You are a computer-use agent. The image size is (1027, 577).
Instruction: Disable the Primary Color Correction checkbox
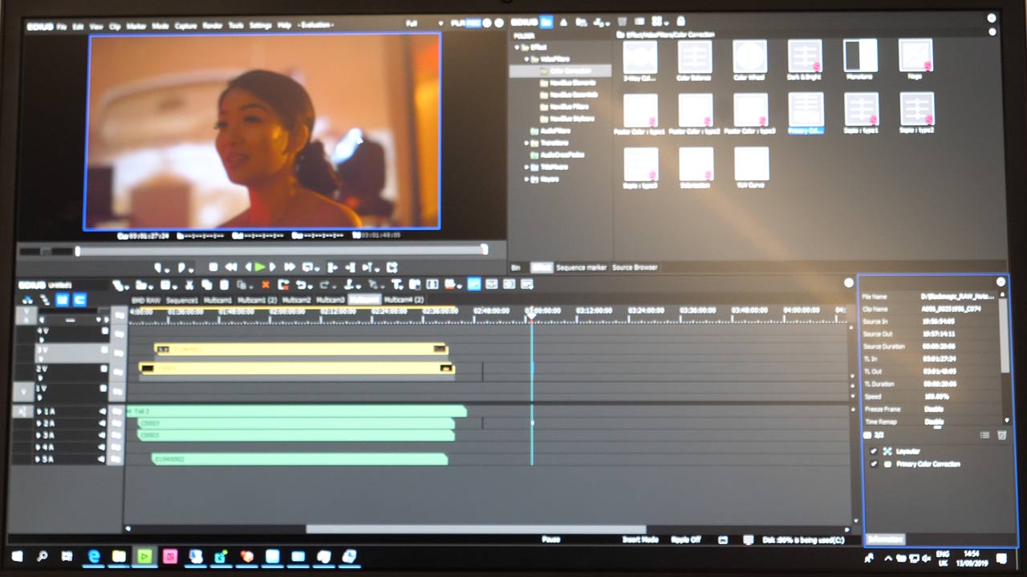pyautogui.click(x=874, y=464)
